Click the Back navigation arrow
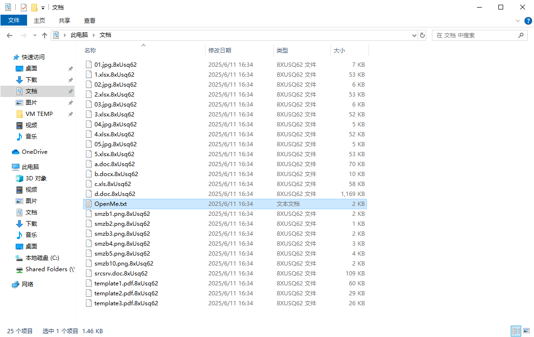The width and height of the screenshot is (534, 337). click(x=9, y=35)
